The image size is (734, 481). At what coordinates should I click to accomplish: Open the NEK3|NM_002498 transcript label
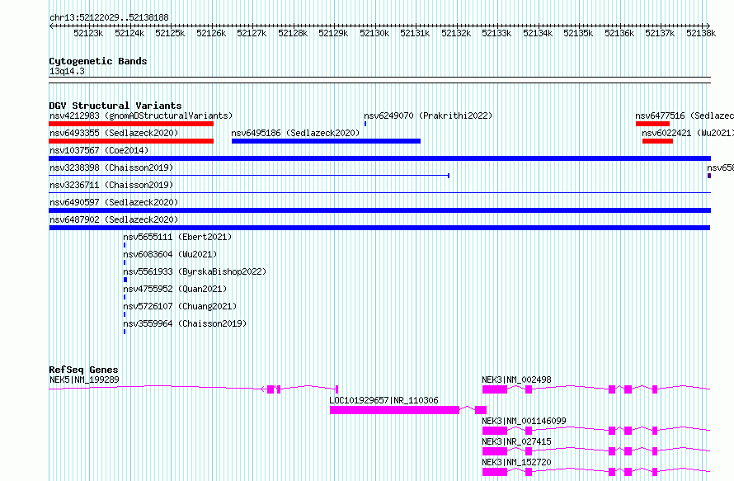pyautogui.click(x=517, y=380)
